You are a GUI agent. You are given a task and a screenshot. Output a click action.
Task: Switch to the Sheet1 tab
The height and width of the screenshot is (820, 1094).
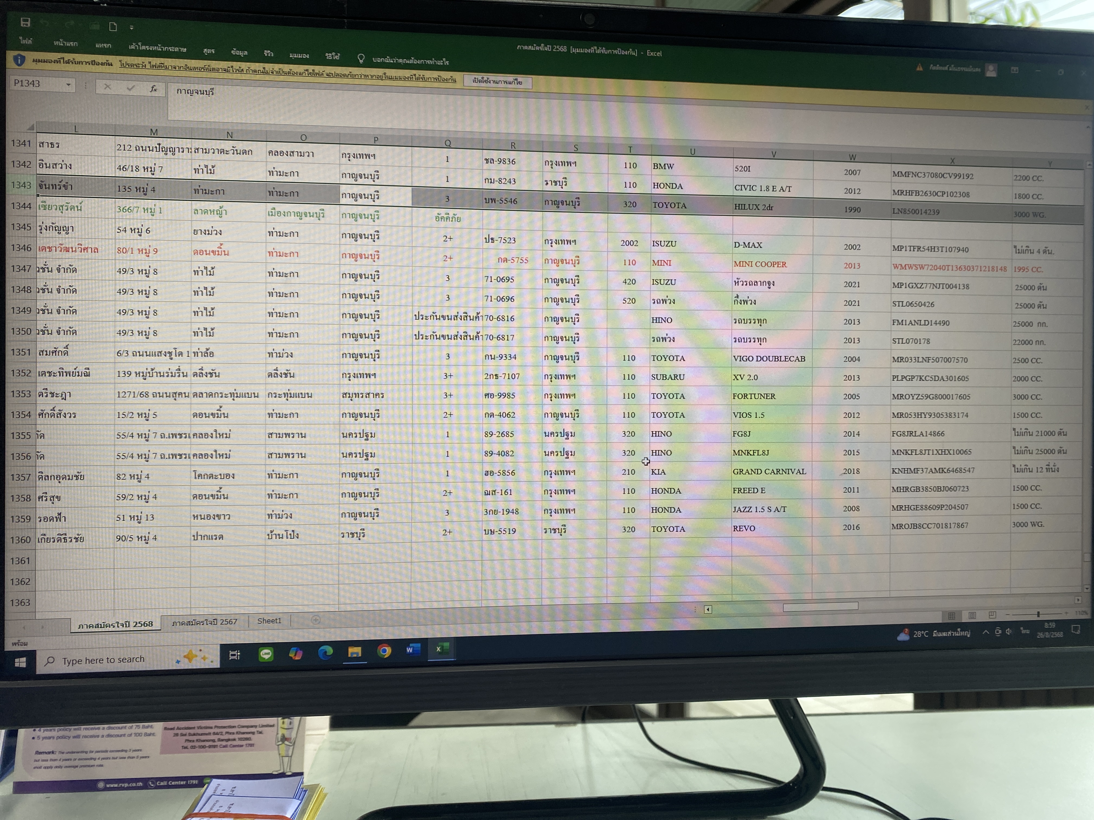pos(269,621)
